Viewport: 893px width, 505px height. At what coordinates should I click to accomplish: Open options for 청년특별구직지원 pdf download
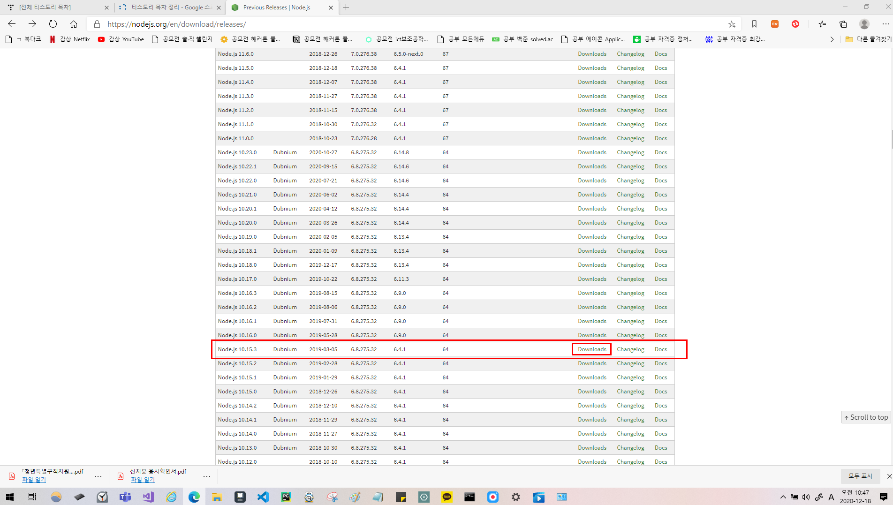[x=98, y=476]
